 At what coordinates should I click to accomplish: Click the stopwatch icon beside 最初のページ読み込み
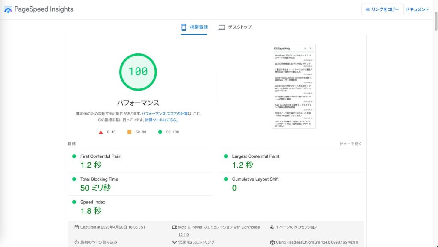coord(77,242)
